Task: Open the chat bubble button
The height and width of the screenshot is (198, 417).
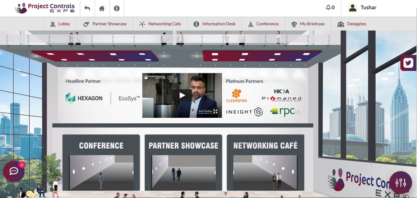Action: point(14,171)
